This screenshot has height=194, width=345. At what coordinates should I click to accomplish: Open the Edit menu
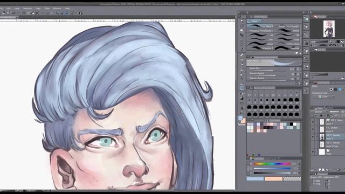point(9,9)
